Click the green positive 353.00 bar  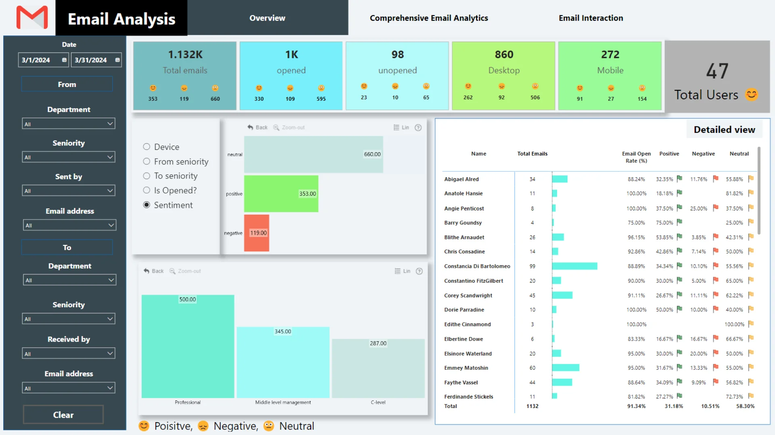[281, 193]
